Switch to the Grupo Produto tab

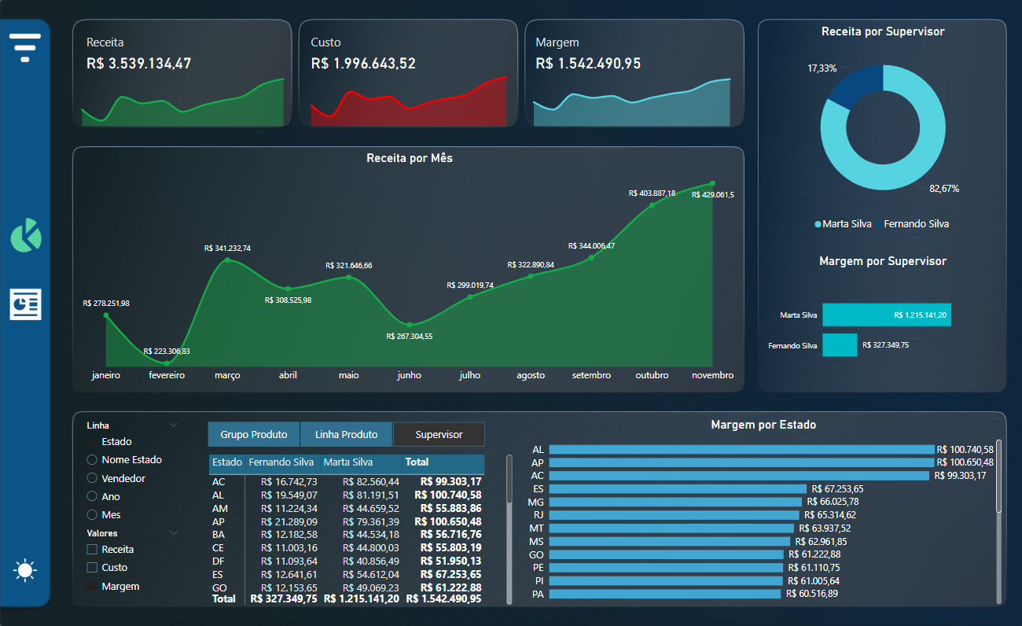pyautogui.click(x=254, y=434)
